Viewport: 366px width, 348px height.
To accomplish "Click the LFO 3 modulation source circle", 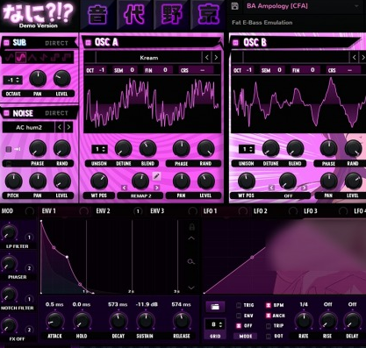I will point(343,211).
